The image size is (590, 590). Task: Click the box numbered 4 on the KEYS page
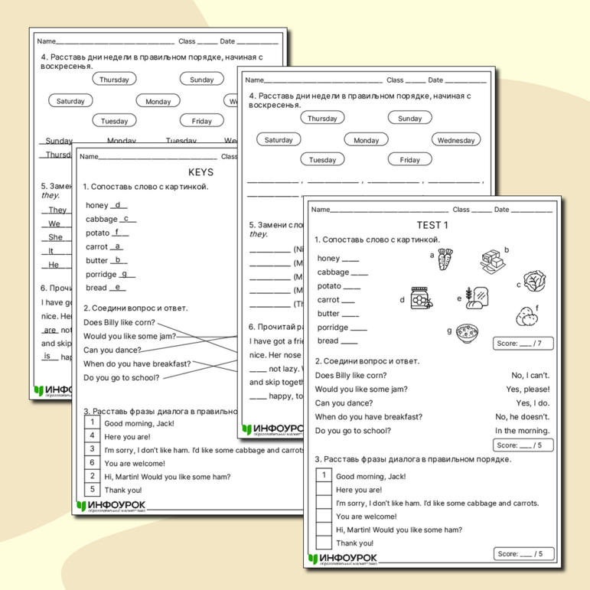tap(92, 435)
